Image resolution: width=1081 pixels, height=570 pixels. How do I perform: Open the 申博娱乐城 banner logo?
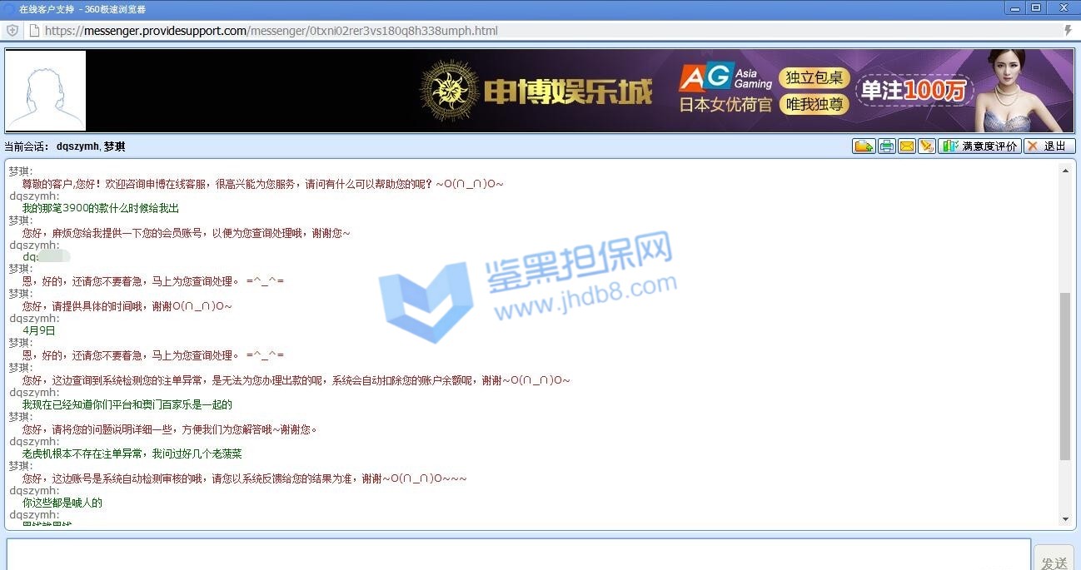point(536,91)
